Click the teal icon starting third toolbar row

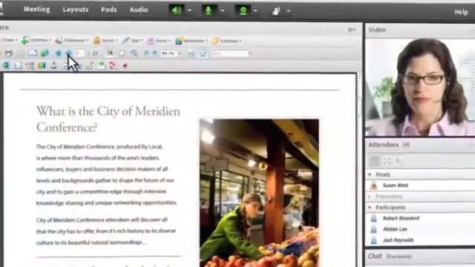point(6,65)
